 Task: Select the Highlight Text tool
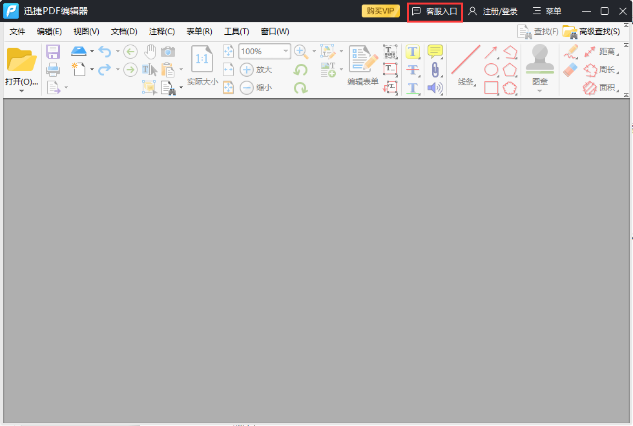pyautogui.click(x=413, y=52)
